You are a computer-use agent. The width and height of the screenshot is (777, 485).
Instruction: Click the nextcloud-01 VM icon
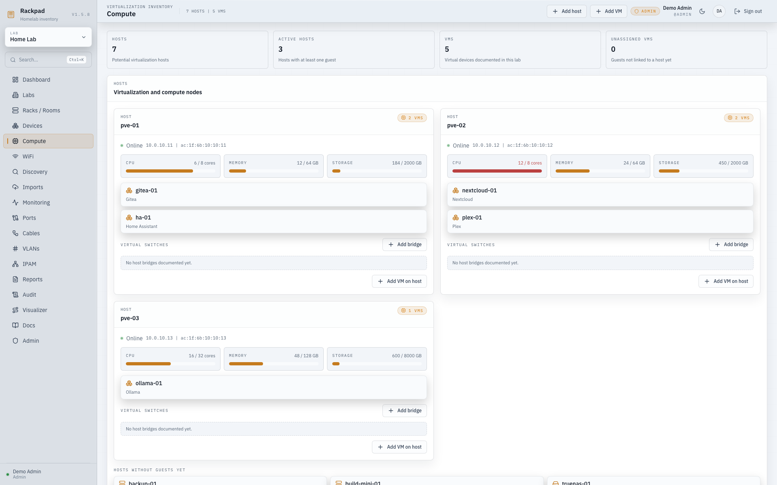pyautogui.click(x=456, y=190)
